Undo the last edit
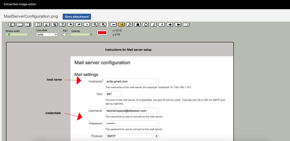This screenshot has width=290, height=141. point(71,25)
